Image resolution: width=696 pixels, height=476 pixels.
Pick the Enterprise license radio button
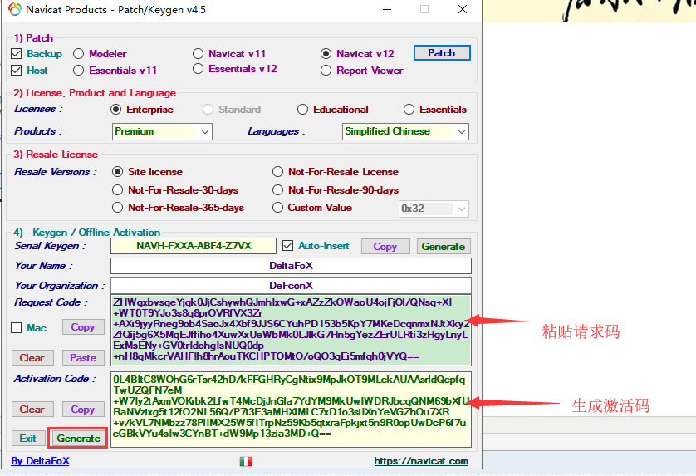click(x=115, y=109)
